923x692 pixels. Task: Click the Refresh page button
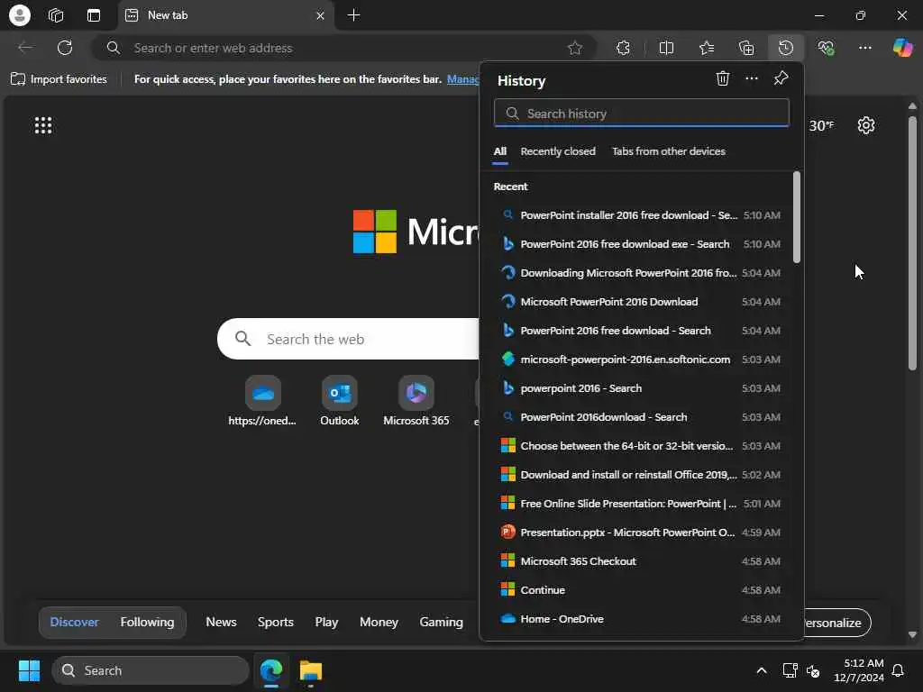(65, 48)
